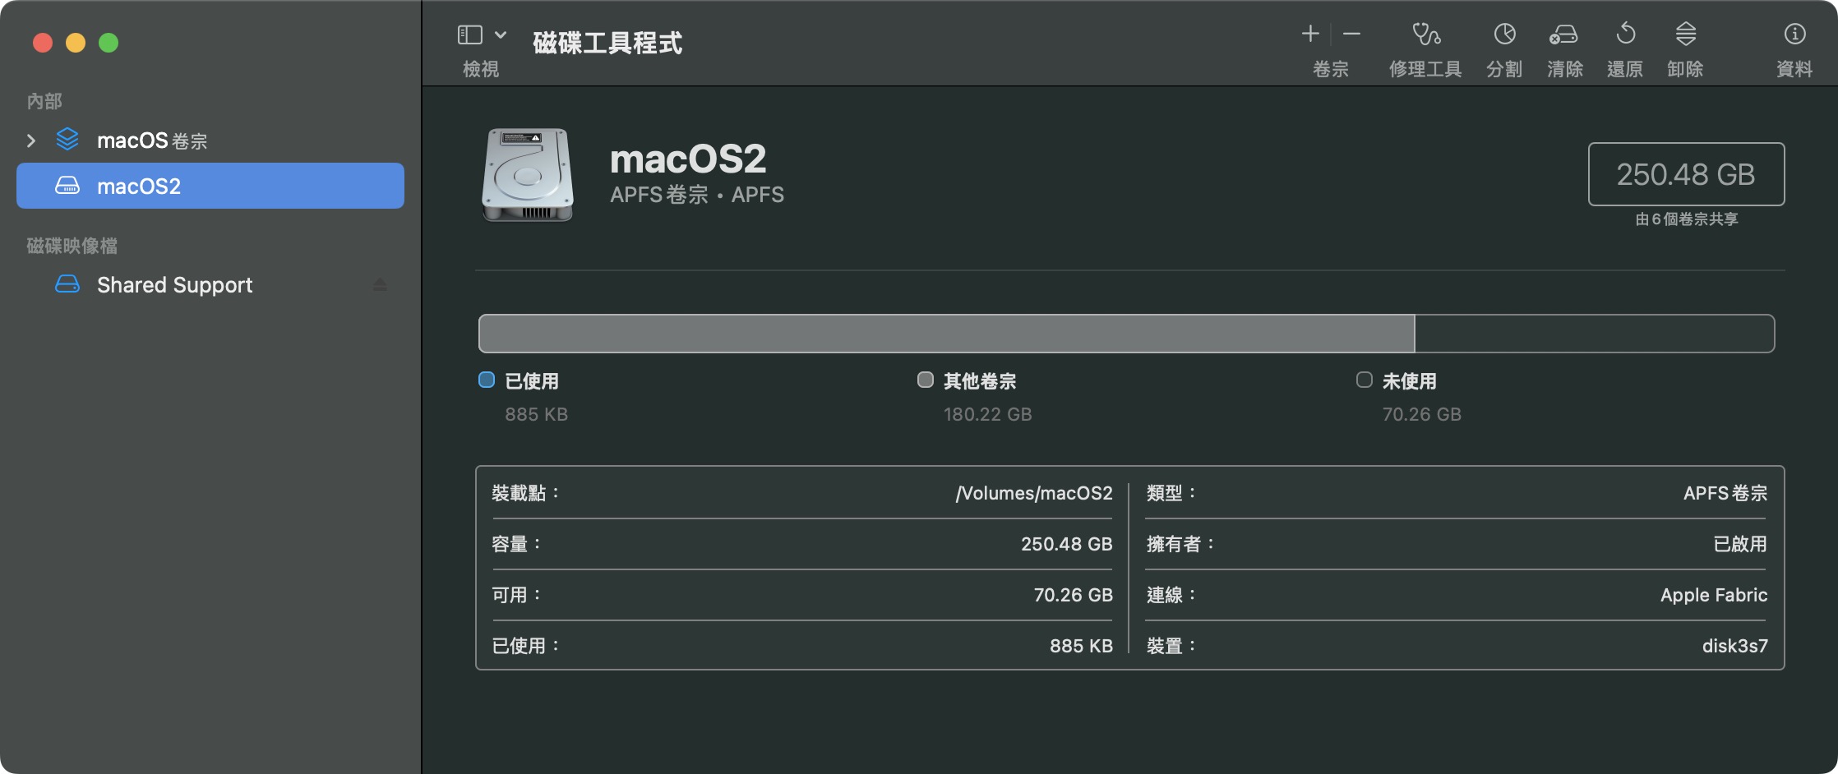The image size is (1838, 774).
Task: Click the Erase disk icon
Action: pyautogui.click(x=1563, y=35)
